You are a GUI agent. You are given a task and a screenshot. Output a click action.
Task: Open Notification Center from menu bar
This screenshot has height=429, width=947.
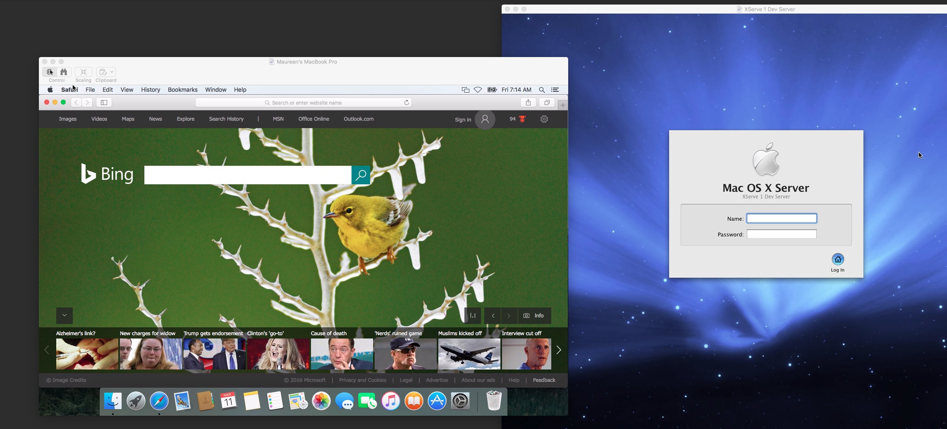555,90
